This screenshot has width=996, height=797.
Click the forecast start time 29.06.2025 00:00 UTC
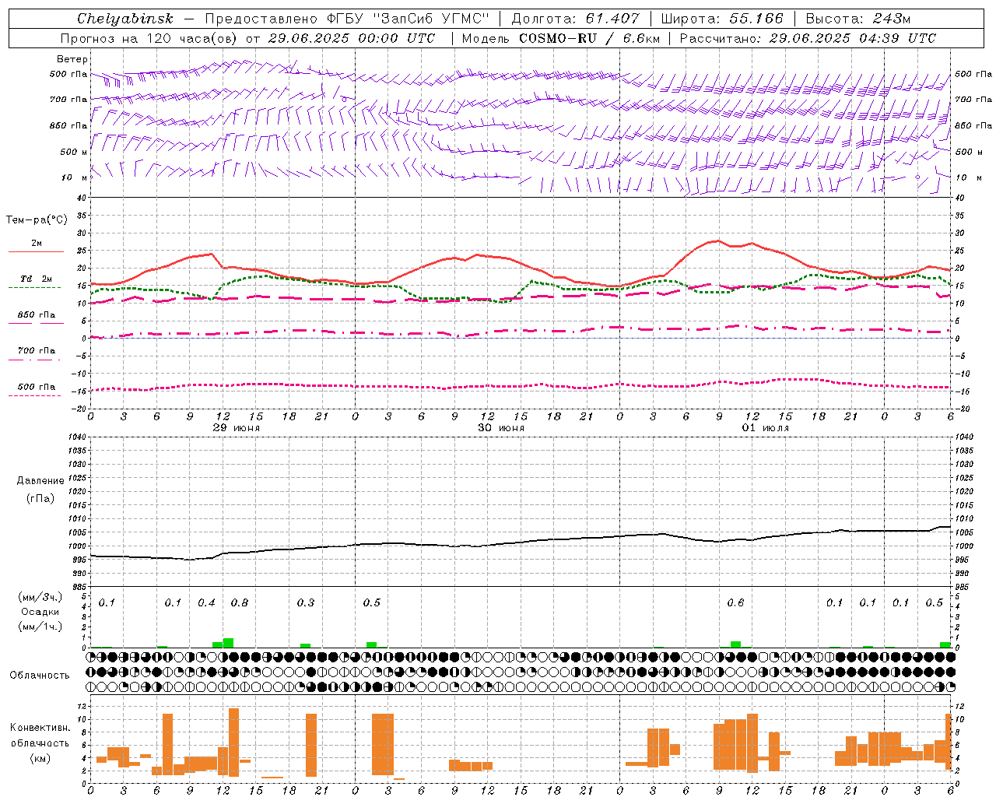click(x=351, y=38)
